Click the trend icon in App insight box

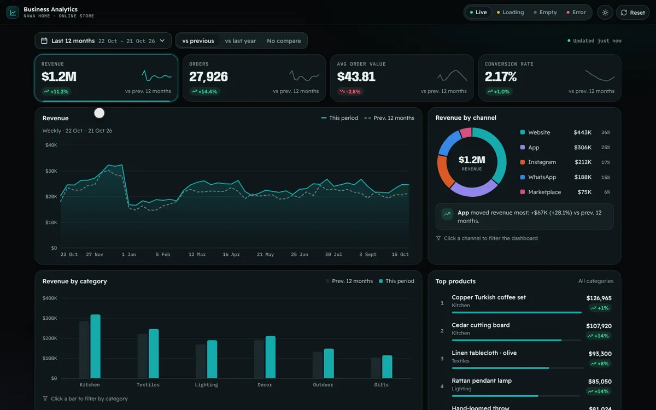tap(447, 214)
